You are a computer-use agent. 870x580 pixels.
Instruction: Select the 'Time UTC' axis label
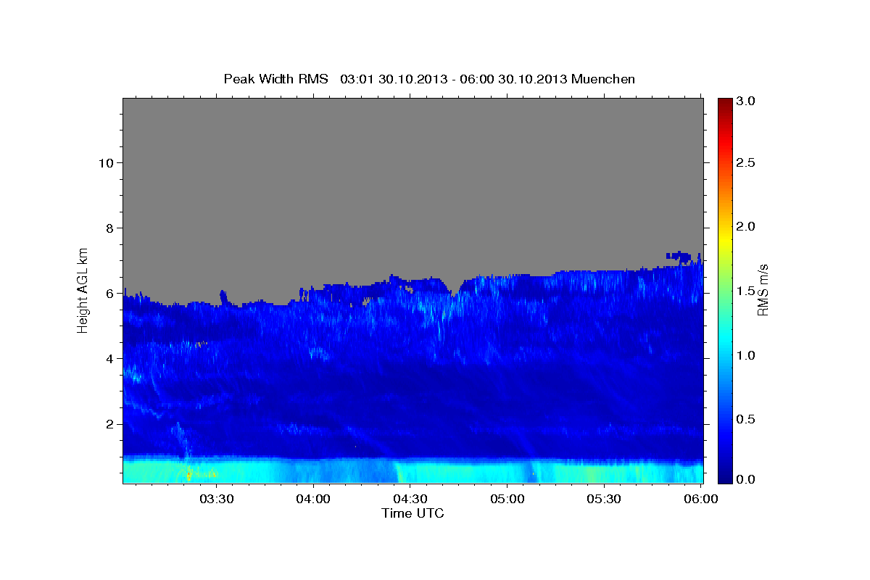point(413,513)
